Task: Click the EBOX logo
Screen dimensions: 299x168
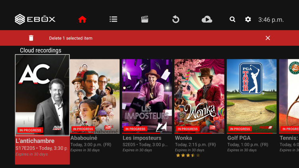Action: pos(35,19)
